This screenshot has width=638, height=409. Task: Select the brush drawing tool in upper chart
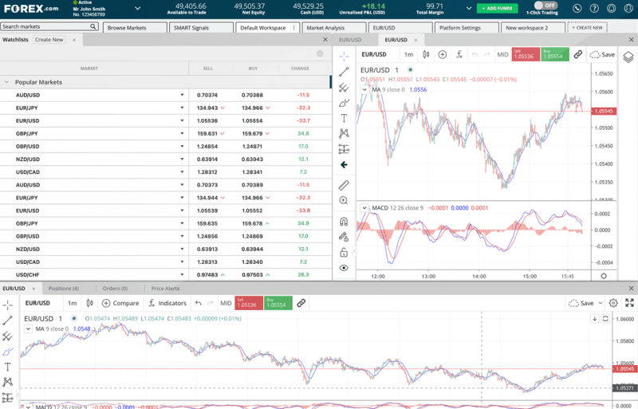[344, 103]
